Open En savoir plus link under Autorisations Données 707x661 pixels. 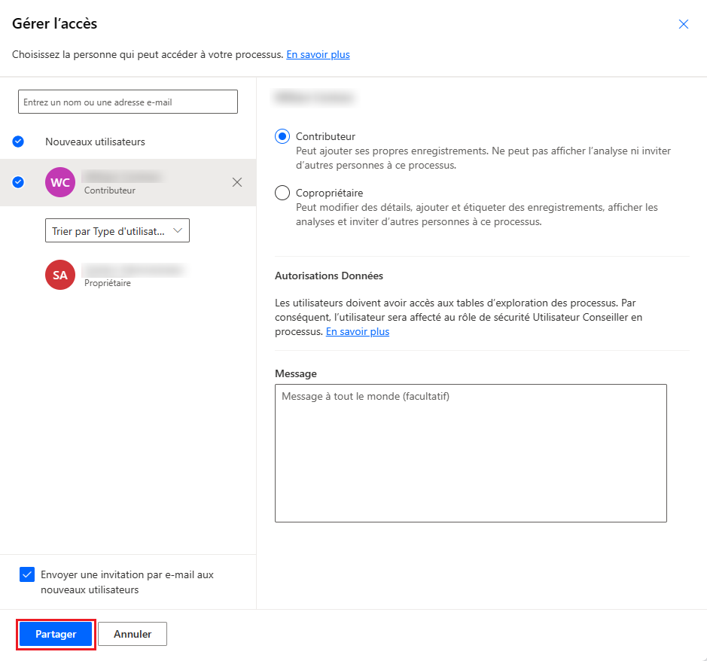point(358,331)
